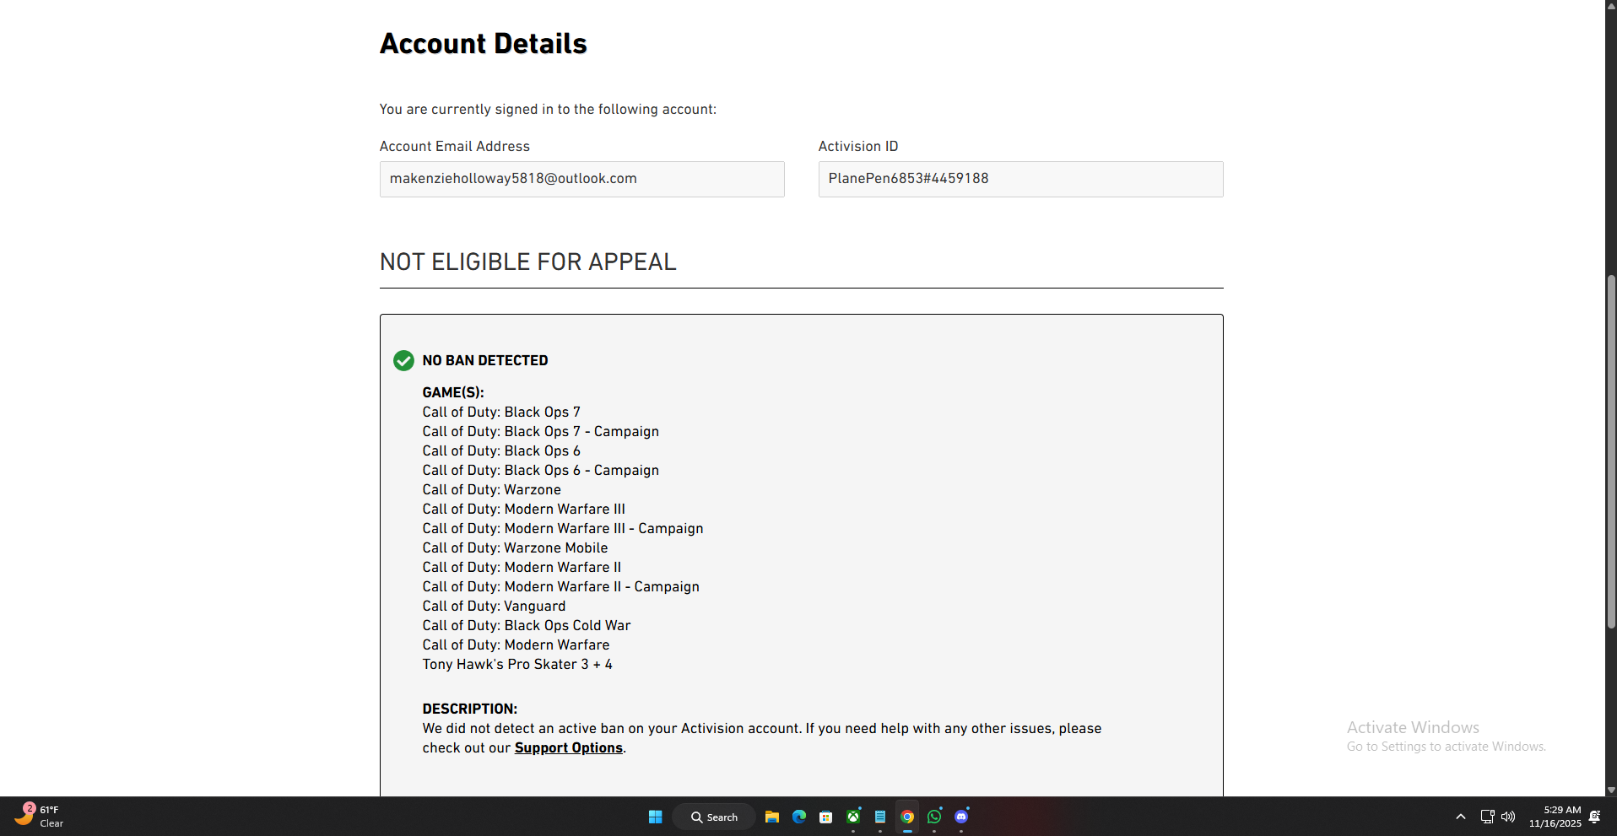The height and width of the screenshot is (836, 1617).
Task: Click the Activision ID field
Action: 1021,179
